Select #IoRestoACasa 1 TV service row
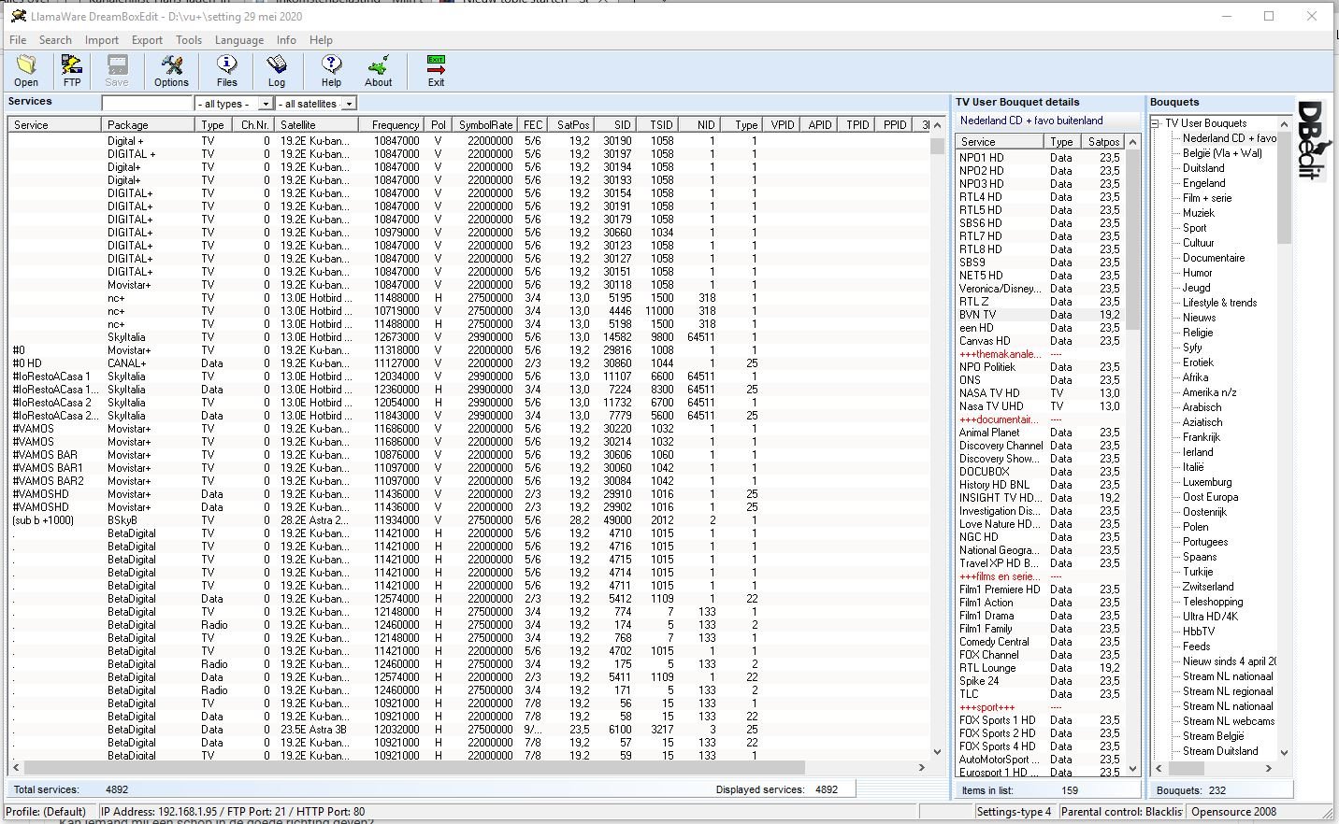Screen dimensions: 1339x824 point(468,376)
